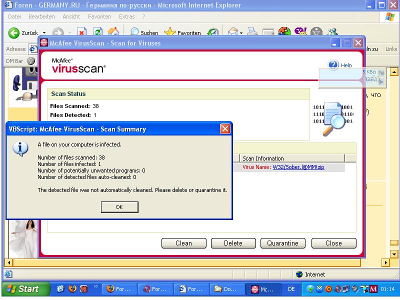Switch to the Firefox 'For...' taskbar button
The image size is (400, 300).
(x=119, y=289)
